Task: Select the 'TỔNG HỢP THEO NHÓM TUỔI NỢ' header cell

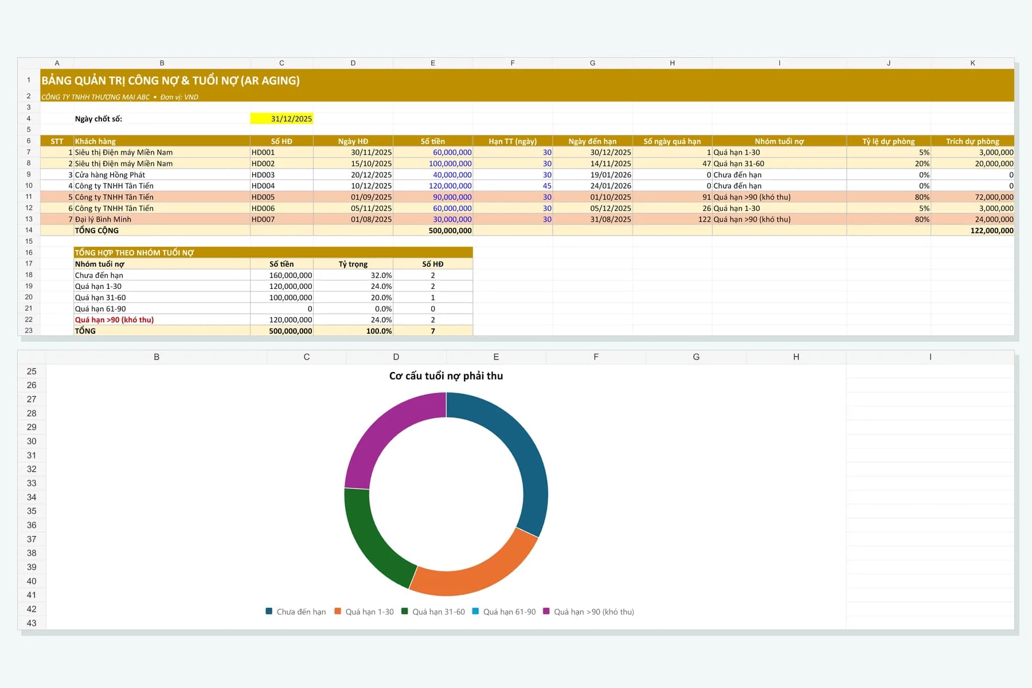Action: pyautogui.click(x=273, y=252)
